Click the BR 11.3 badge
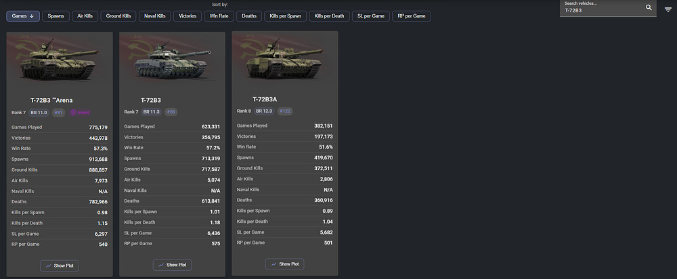 pos(151,111)
